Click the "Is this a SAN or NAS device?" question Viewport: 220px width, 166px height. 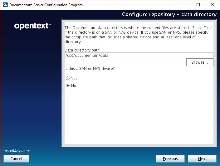(x=92, y=69)
